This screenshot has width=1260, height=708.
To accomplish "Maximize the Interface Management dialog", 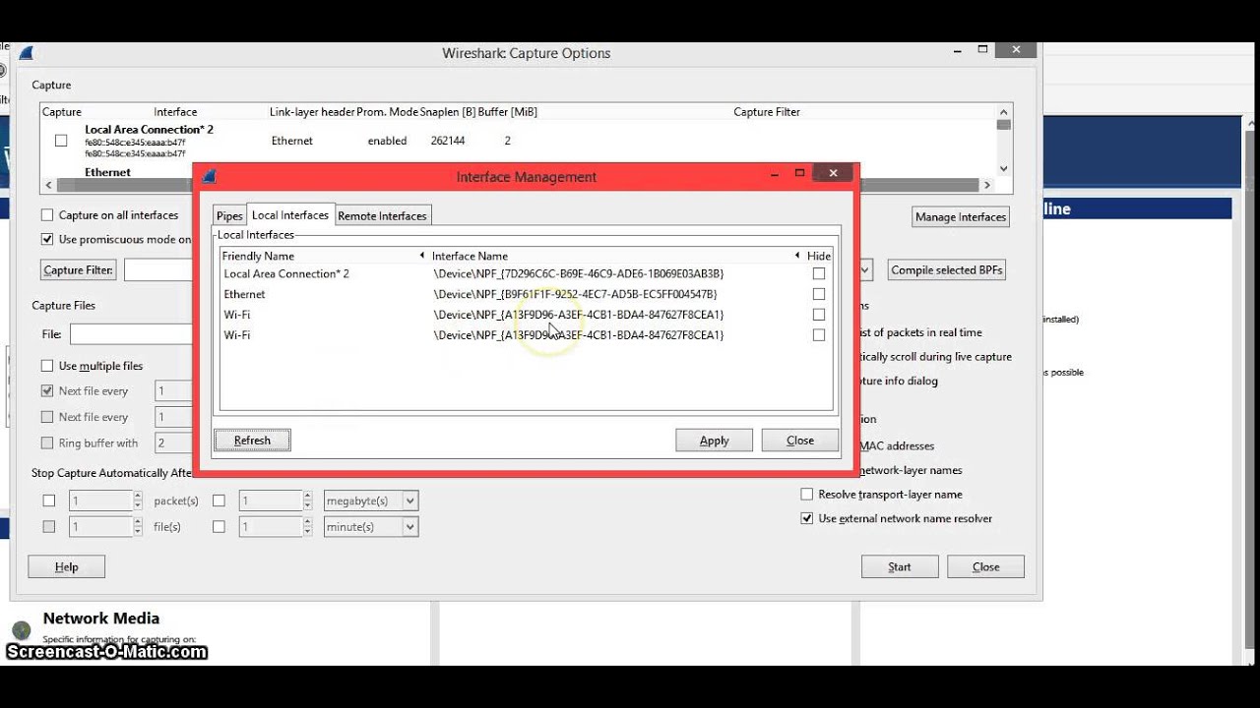I will (x=800, y=173).
